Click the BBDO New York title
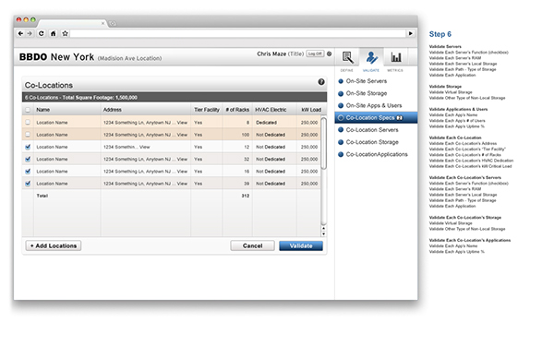 [56, 57]
